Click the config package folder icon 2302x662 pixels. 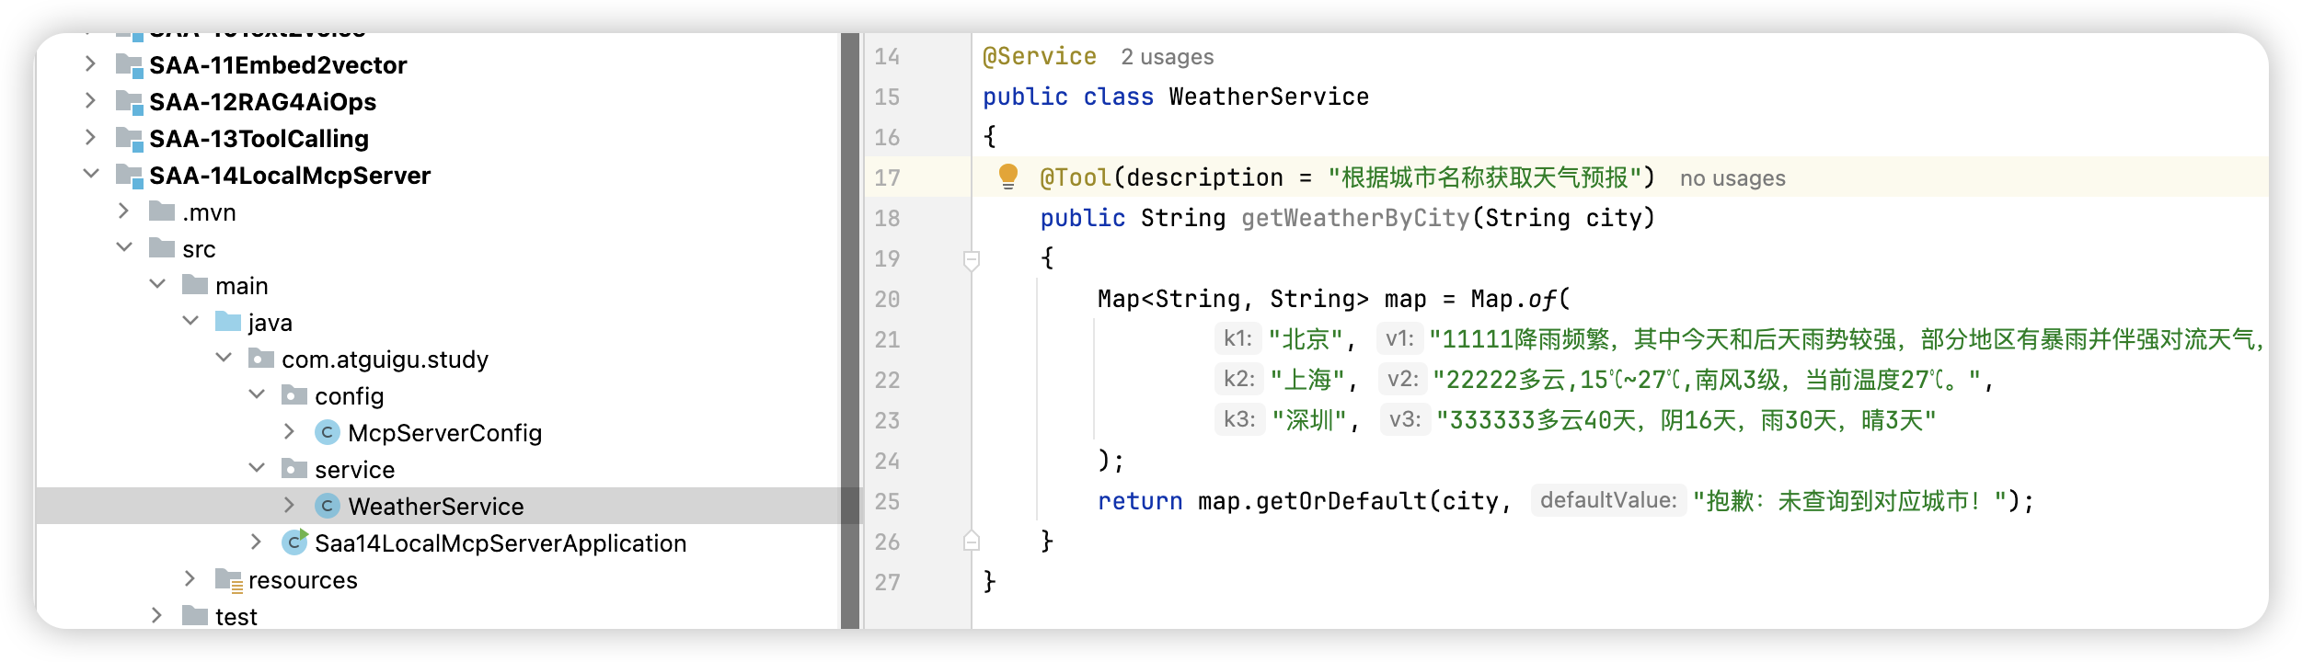(294, 395)
